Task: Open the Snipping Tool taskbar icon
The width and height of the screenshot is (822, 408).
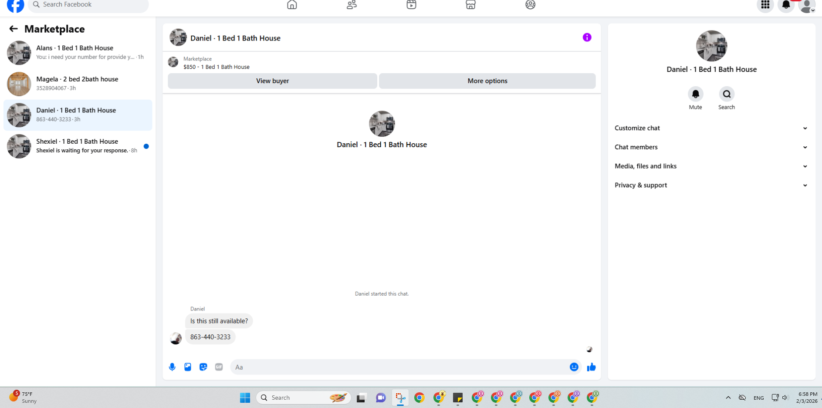Action: [400, 398]
